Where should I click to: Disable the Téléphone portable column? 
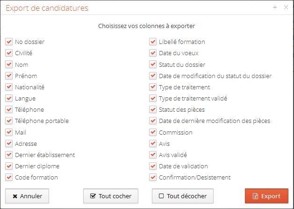tap(9, 121)
